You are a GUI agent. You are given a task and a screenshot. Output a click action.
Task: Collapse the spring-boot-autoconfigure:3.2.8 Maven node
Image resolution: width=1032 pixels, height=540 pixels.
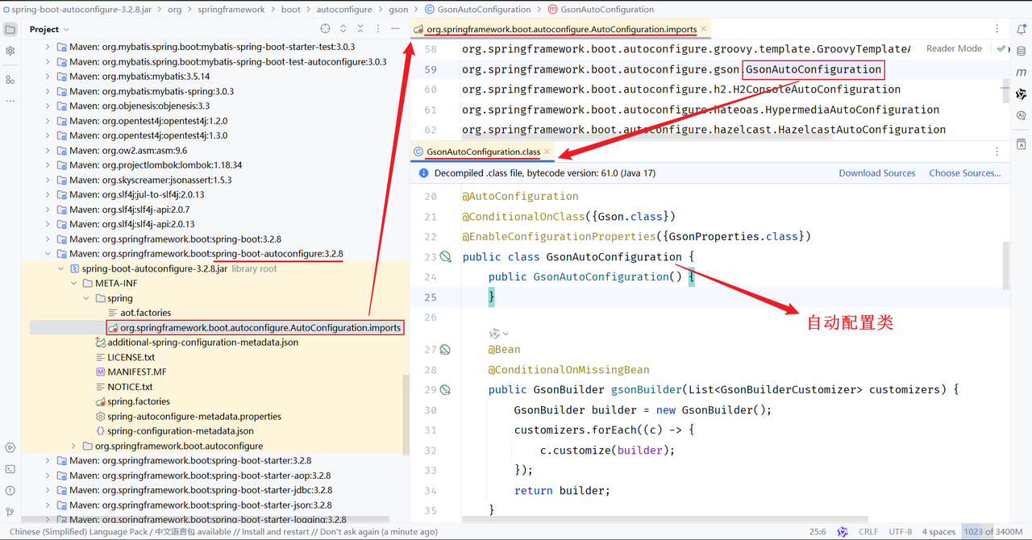(48, 254)
